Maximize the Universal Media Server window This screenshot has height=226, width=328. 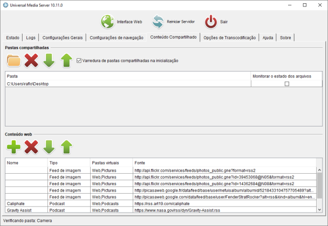coord(305,5)
